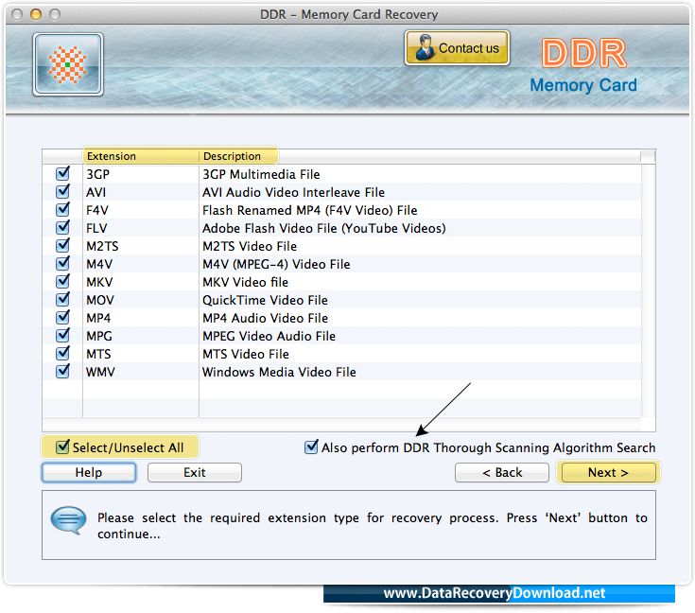Disable the M2TS extension checkbox

pos(62,245)
